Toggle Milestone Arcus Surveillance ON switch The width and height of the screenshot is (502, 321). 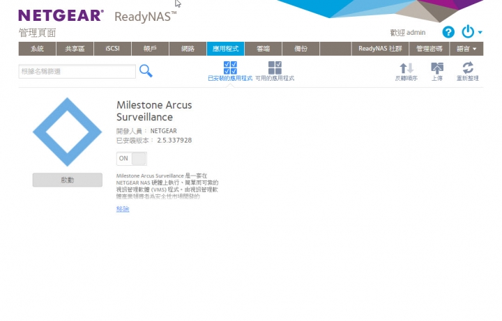pyautogui.click(x=132, y=159)
